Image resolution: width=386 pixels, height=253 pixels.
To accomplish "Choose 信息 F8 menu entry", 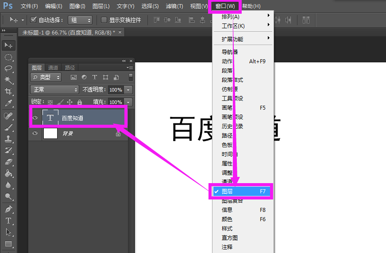I will [243, 210].
